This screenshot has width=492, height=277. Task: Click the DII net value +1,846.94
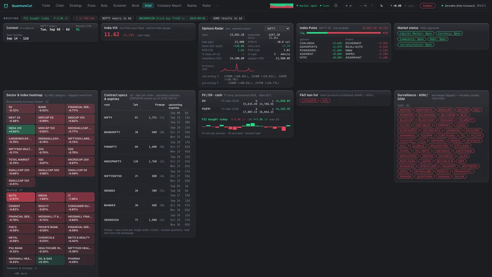(x=283, y=101)
